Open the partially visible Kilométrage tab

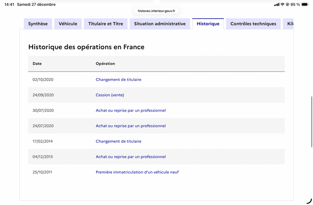[290, 24]
